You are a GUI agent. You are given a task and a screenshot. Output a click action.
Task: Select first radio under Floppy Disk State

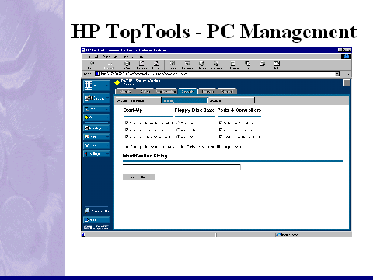tap(178, 123)
